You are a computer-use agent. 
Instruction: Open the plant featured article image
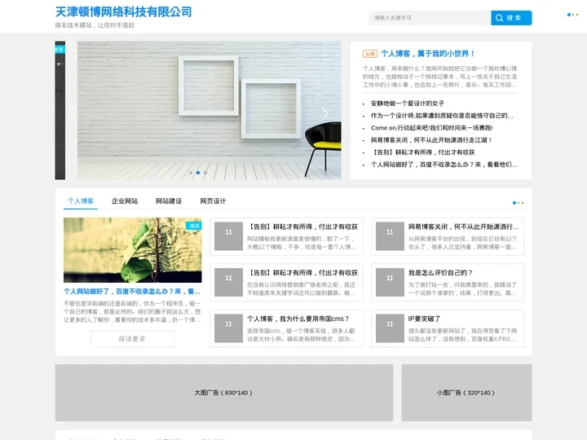[x=133, y=250]
